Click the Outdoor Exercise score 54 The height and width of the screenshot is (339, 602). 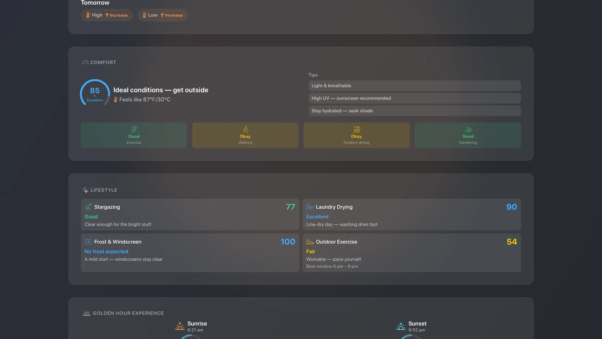[x=512, y=242]
